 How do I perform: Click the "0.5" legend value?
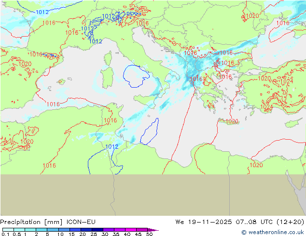coord(17,234)
